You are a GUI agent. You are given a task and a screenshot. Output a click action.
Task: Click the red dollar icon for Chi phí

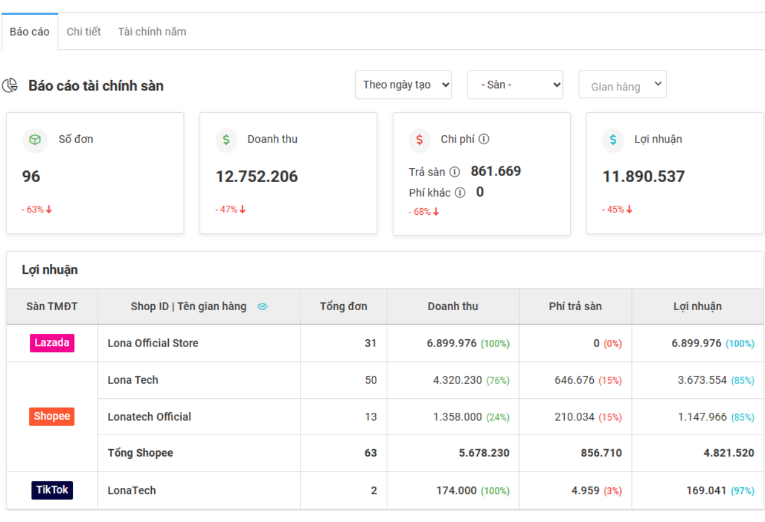coord(420,140)
